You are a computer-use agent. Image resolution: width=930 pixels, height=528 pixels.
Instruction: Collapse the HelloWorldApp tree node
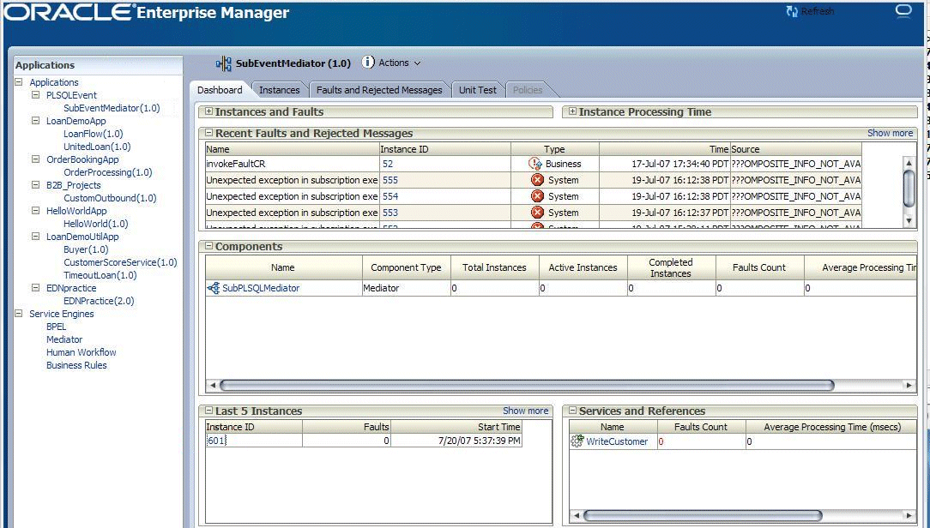point(35,210)
